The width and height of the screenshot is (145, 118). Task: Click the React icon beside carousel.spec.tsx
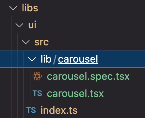pos(37,76)
